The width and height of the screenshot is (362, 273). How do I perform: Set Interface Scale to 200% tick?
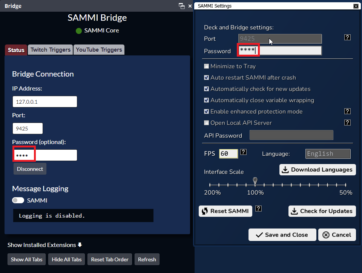pos(210,185)
